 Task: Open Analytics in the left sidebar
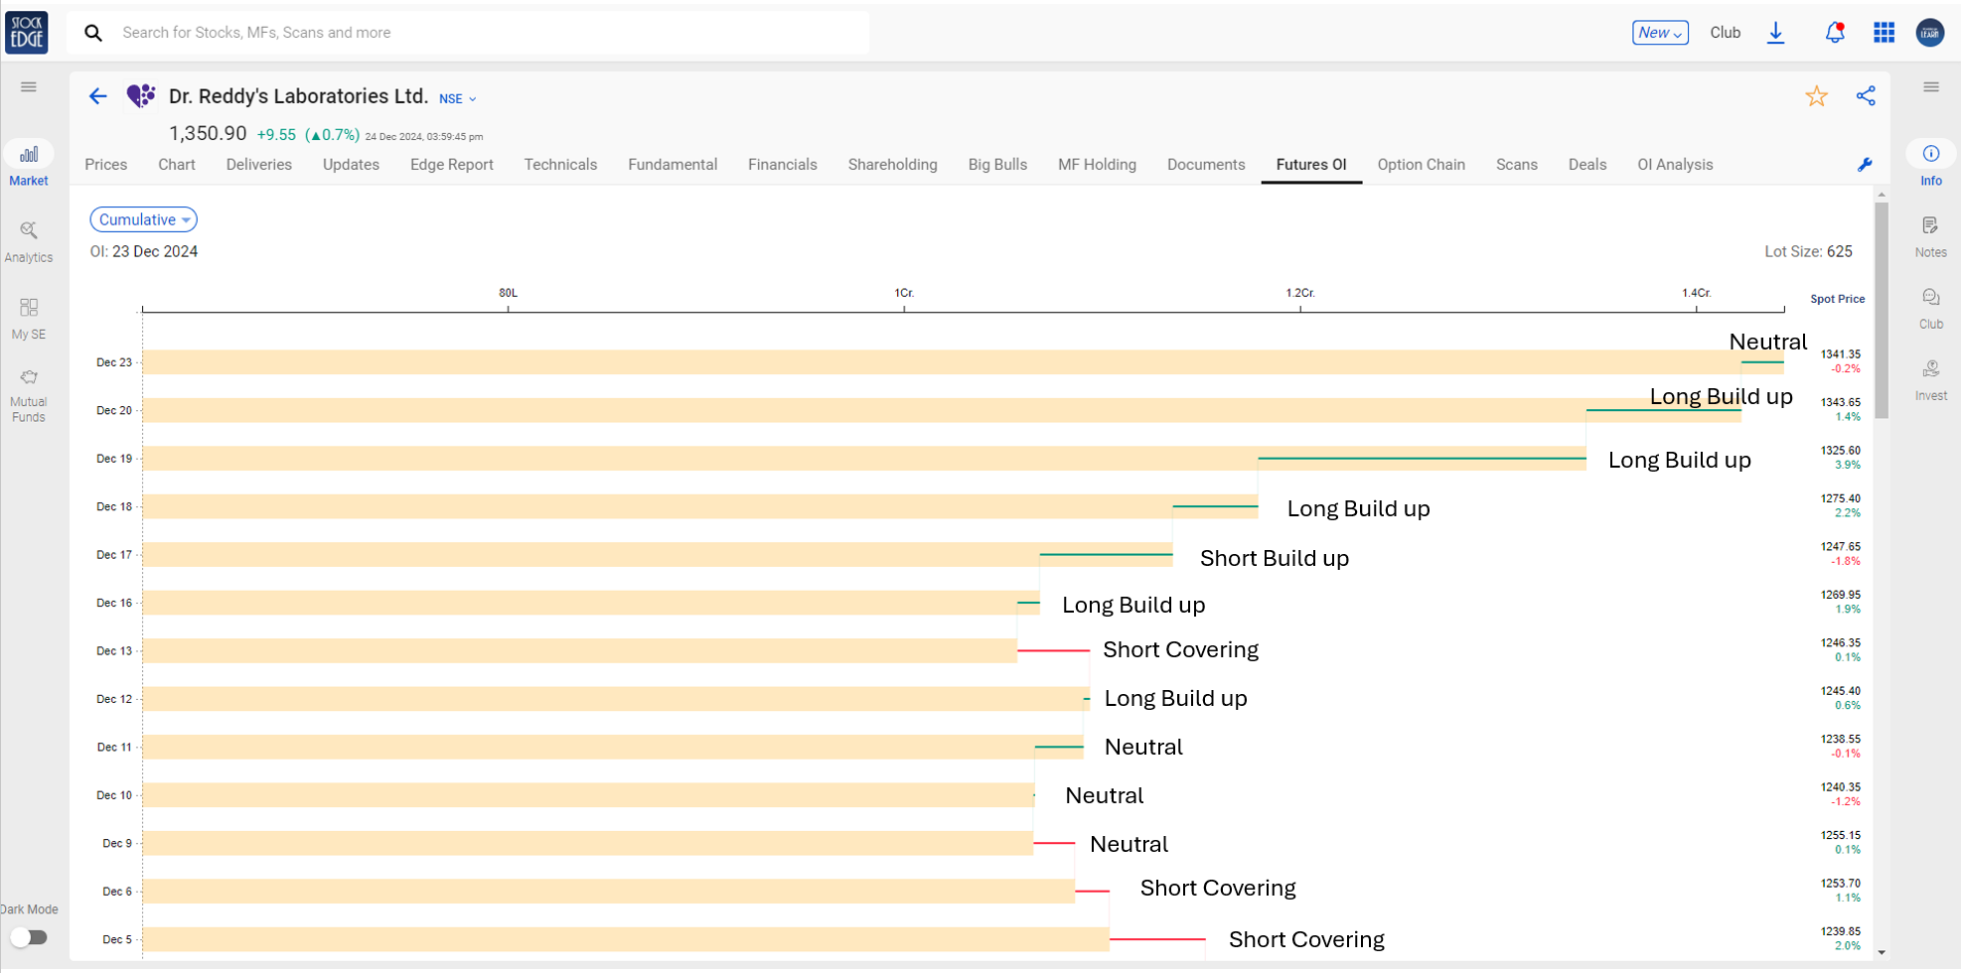(29, 241)
